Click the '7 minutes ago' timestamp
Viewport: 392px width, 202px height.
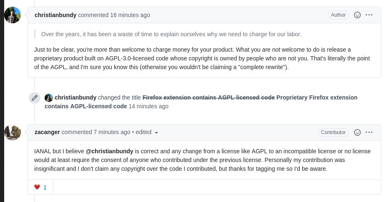(x=112, y=132)
